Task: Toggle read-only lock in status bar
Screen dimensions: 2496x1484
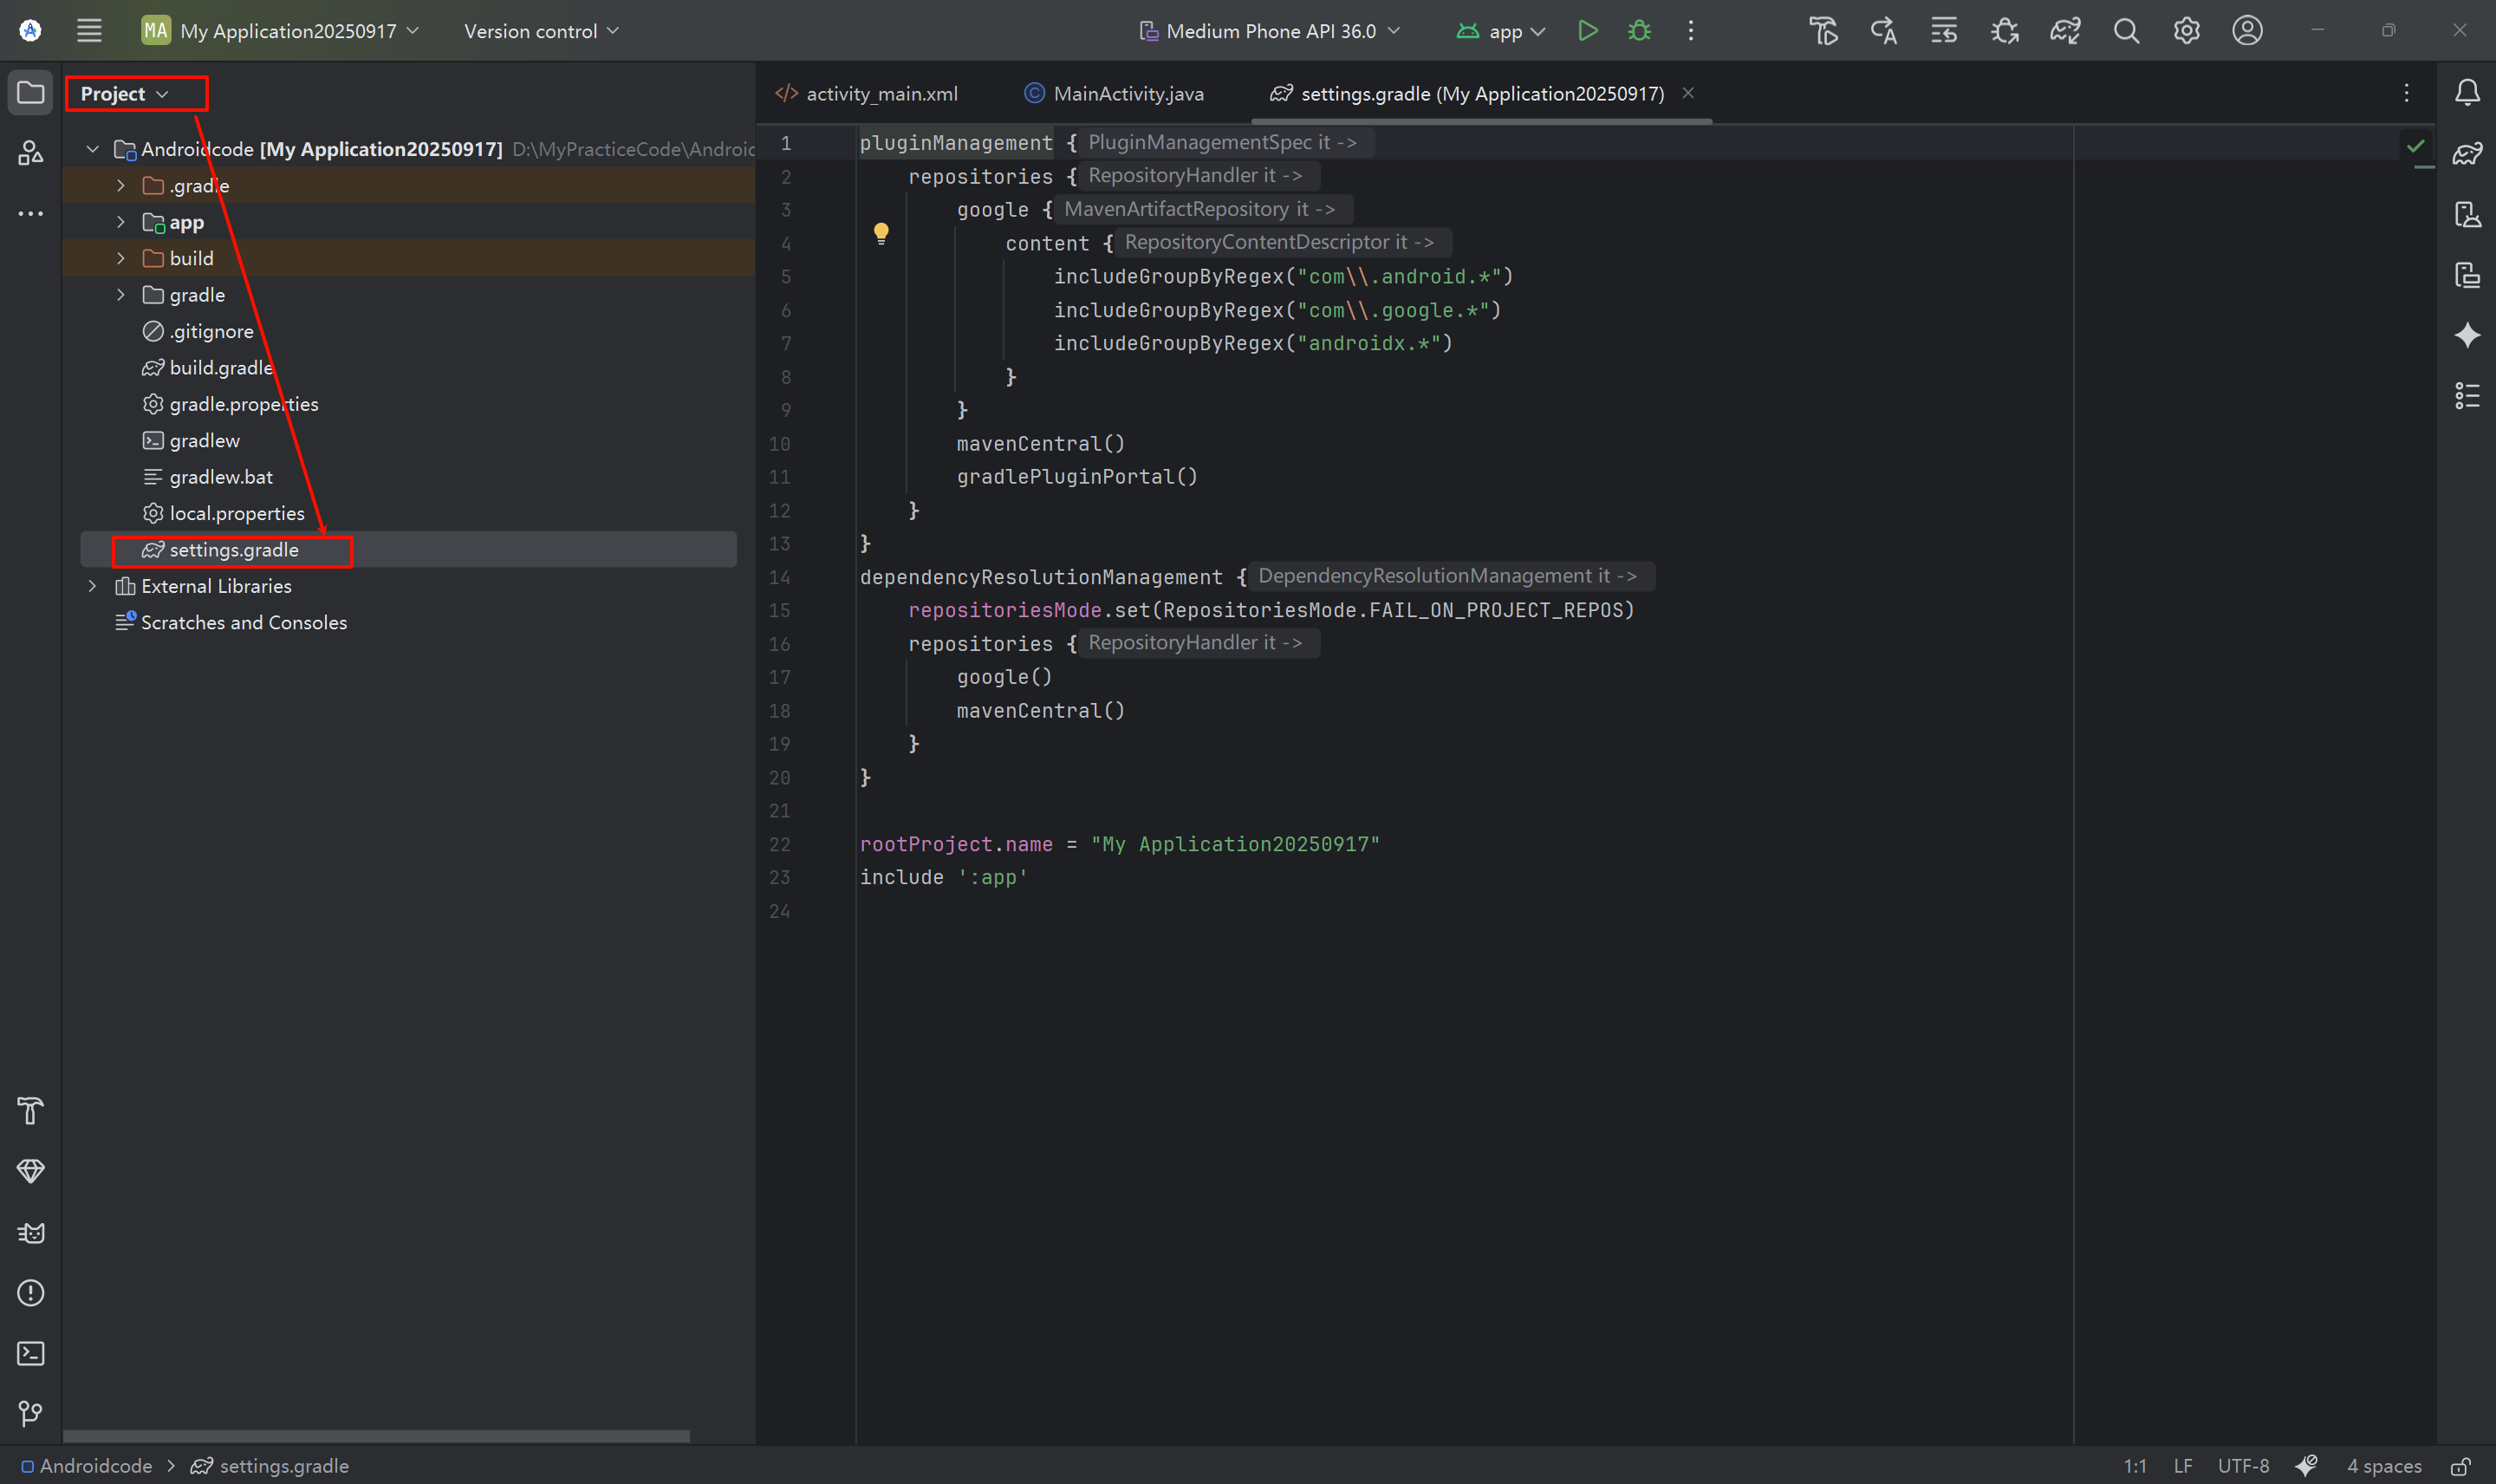Action: (x=2460, y=1466)
